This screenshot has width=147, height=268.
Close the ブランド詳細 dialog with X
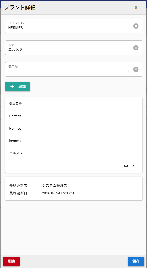pos(136,8)
